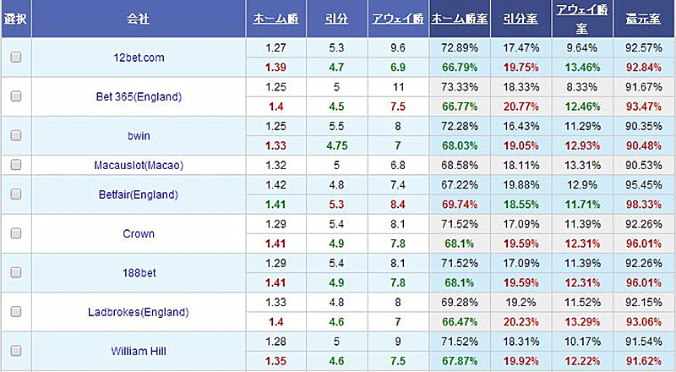
Task: Open the 12bet.com company link
Action: coord(139,57)
